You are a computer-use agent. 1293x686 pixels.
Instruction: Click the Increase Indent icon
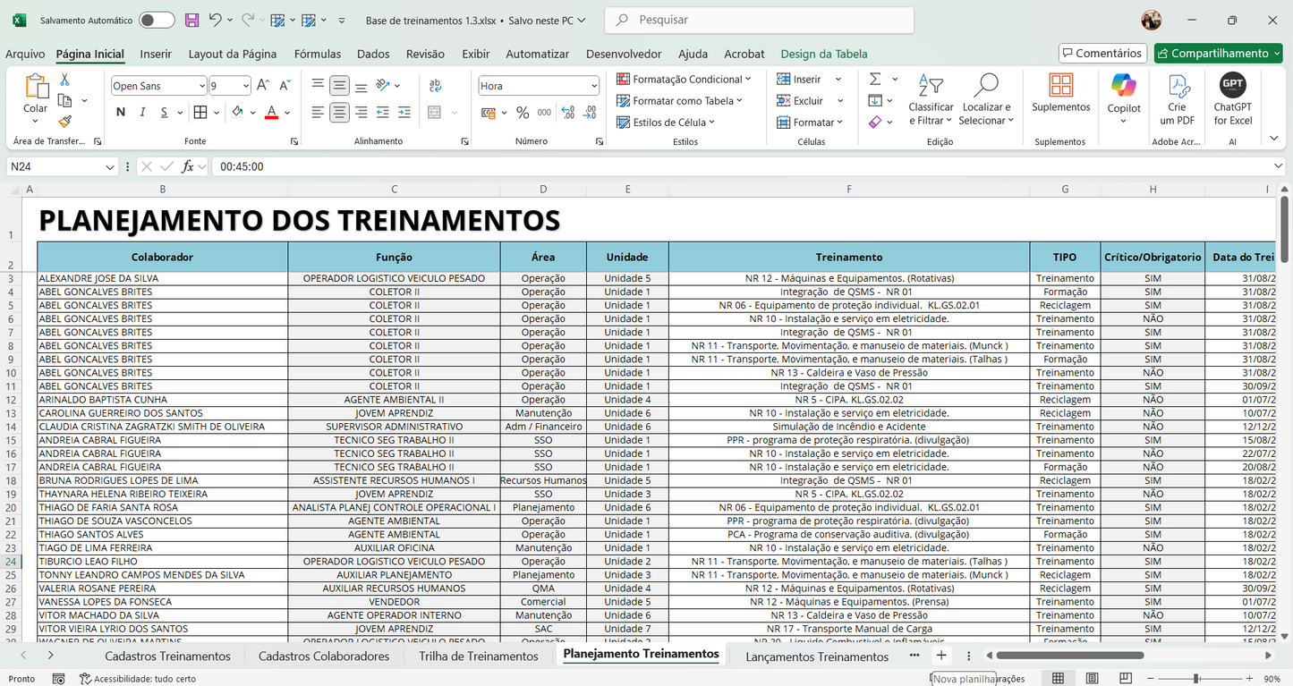(x=404, y=113)
